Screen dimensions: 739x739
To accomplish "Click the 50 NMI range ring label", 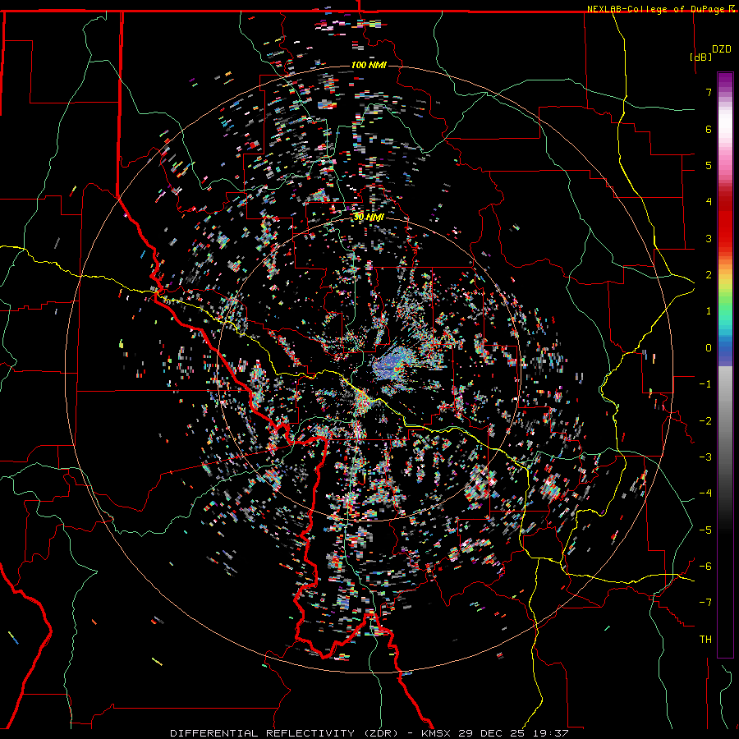I will click(x=369, y=218).
